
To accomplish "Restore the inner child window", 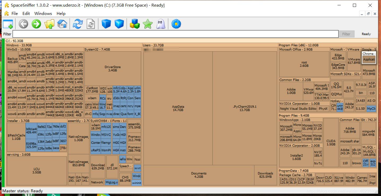I will pyautogui.click(x=368, y=14).
